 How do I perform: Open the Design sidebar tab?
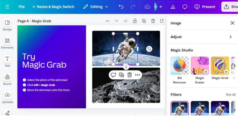coord(7,25)
